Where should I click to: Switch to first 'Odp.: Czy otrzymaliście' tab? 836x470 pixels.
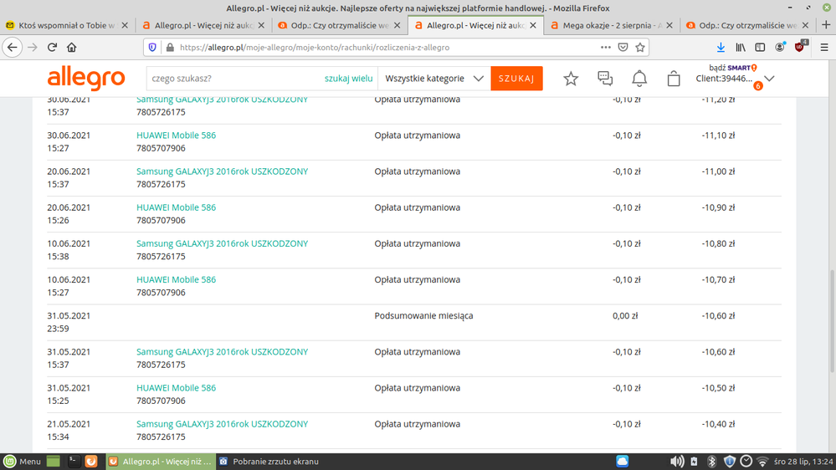point(339,25)
